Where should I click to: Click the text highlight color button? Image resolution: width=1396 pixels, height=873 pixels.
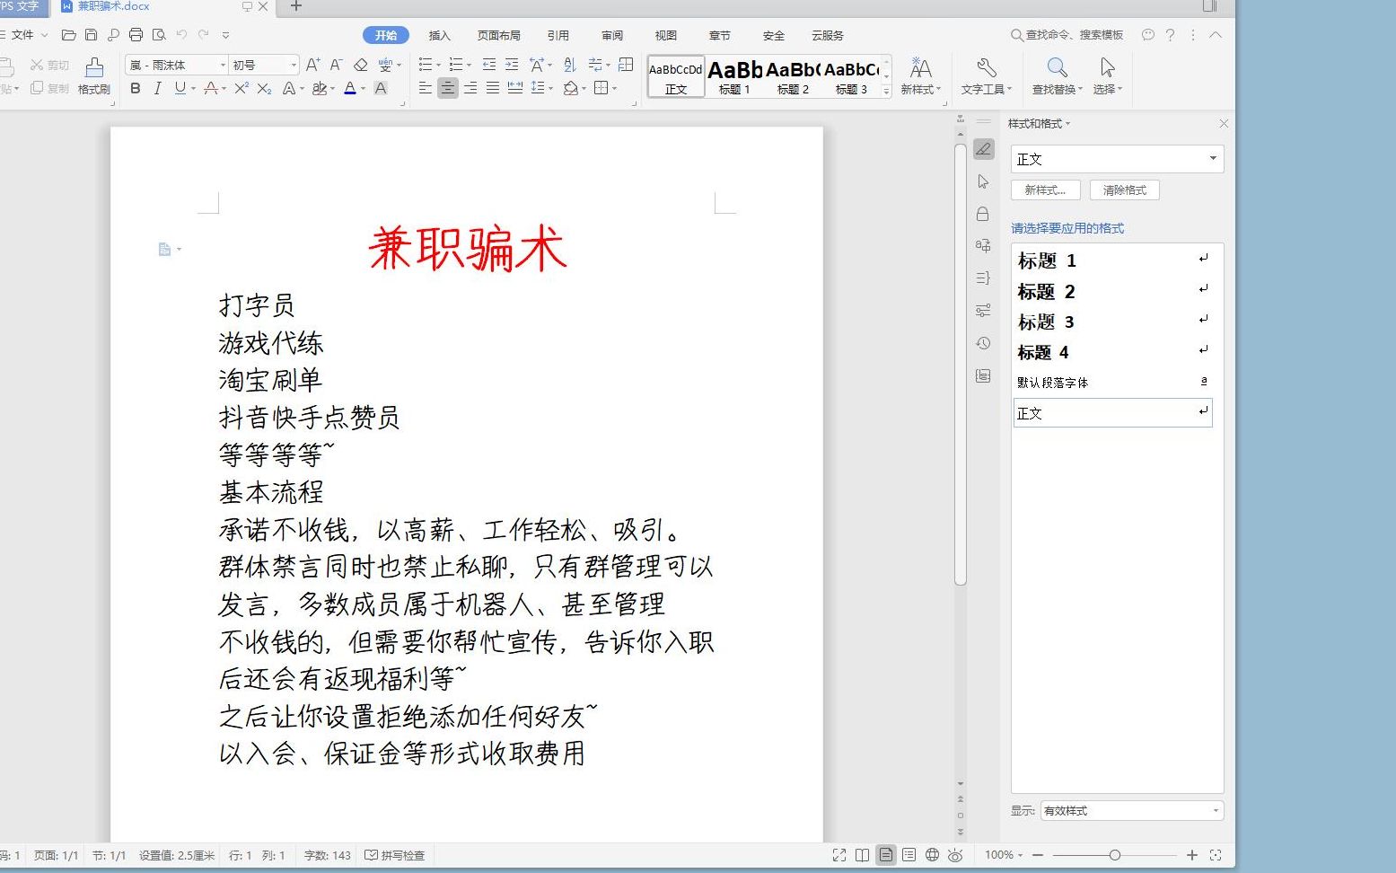pyautogui.click(x=320, y=88)
